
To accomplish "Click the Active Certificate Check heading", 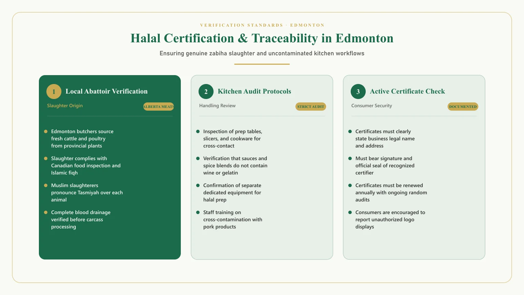I will pyautogui.click(x=407, y=92).
